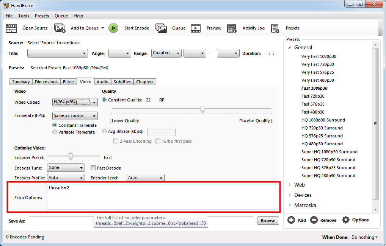
Task: Click the Encoder Preset slider handle
Action: pos(71,157)
